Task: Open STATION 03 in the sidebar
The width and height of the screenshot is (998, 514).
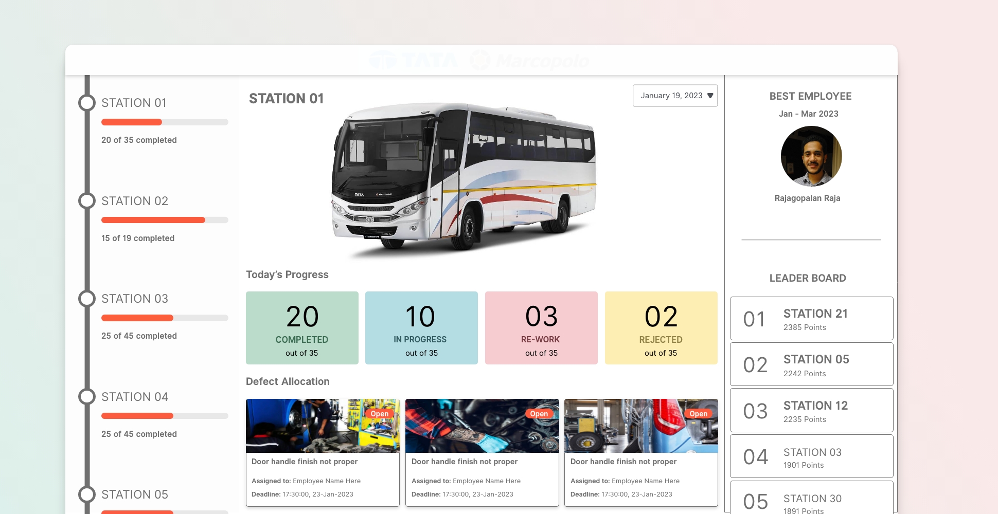Action: click(x=135, y=299)
